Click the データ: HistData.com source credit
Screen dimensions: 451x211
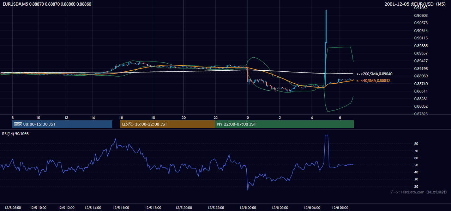418,192
